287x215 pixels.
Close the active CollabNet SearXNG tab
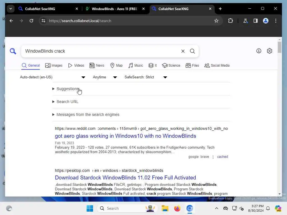[210, 9]
